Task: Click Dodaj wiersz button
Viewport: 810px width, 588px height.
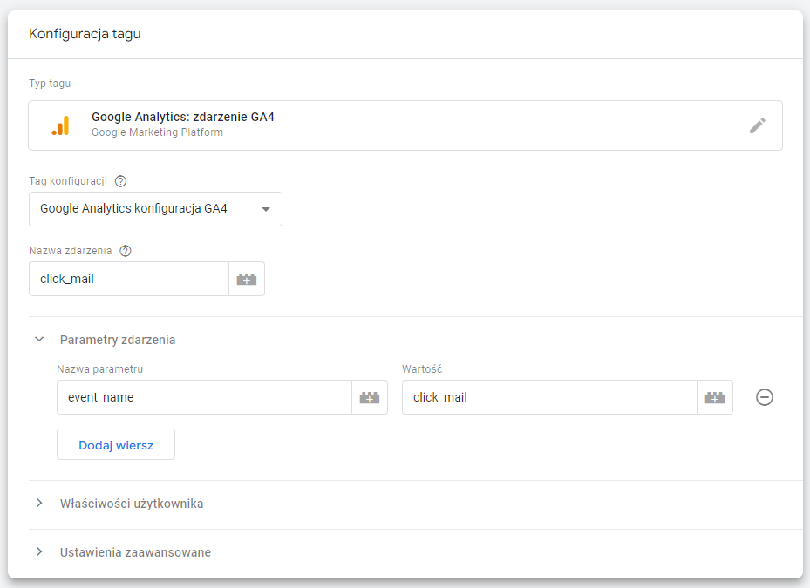Action: [116, 444]
